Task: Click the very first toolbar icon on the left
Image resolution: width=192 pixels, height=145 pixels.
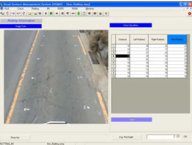Action: coord(2,13)
